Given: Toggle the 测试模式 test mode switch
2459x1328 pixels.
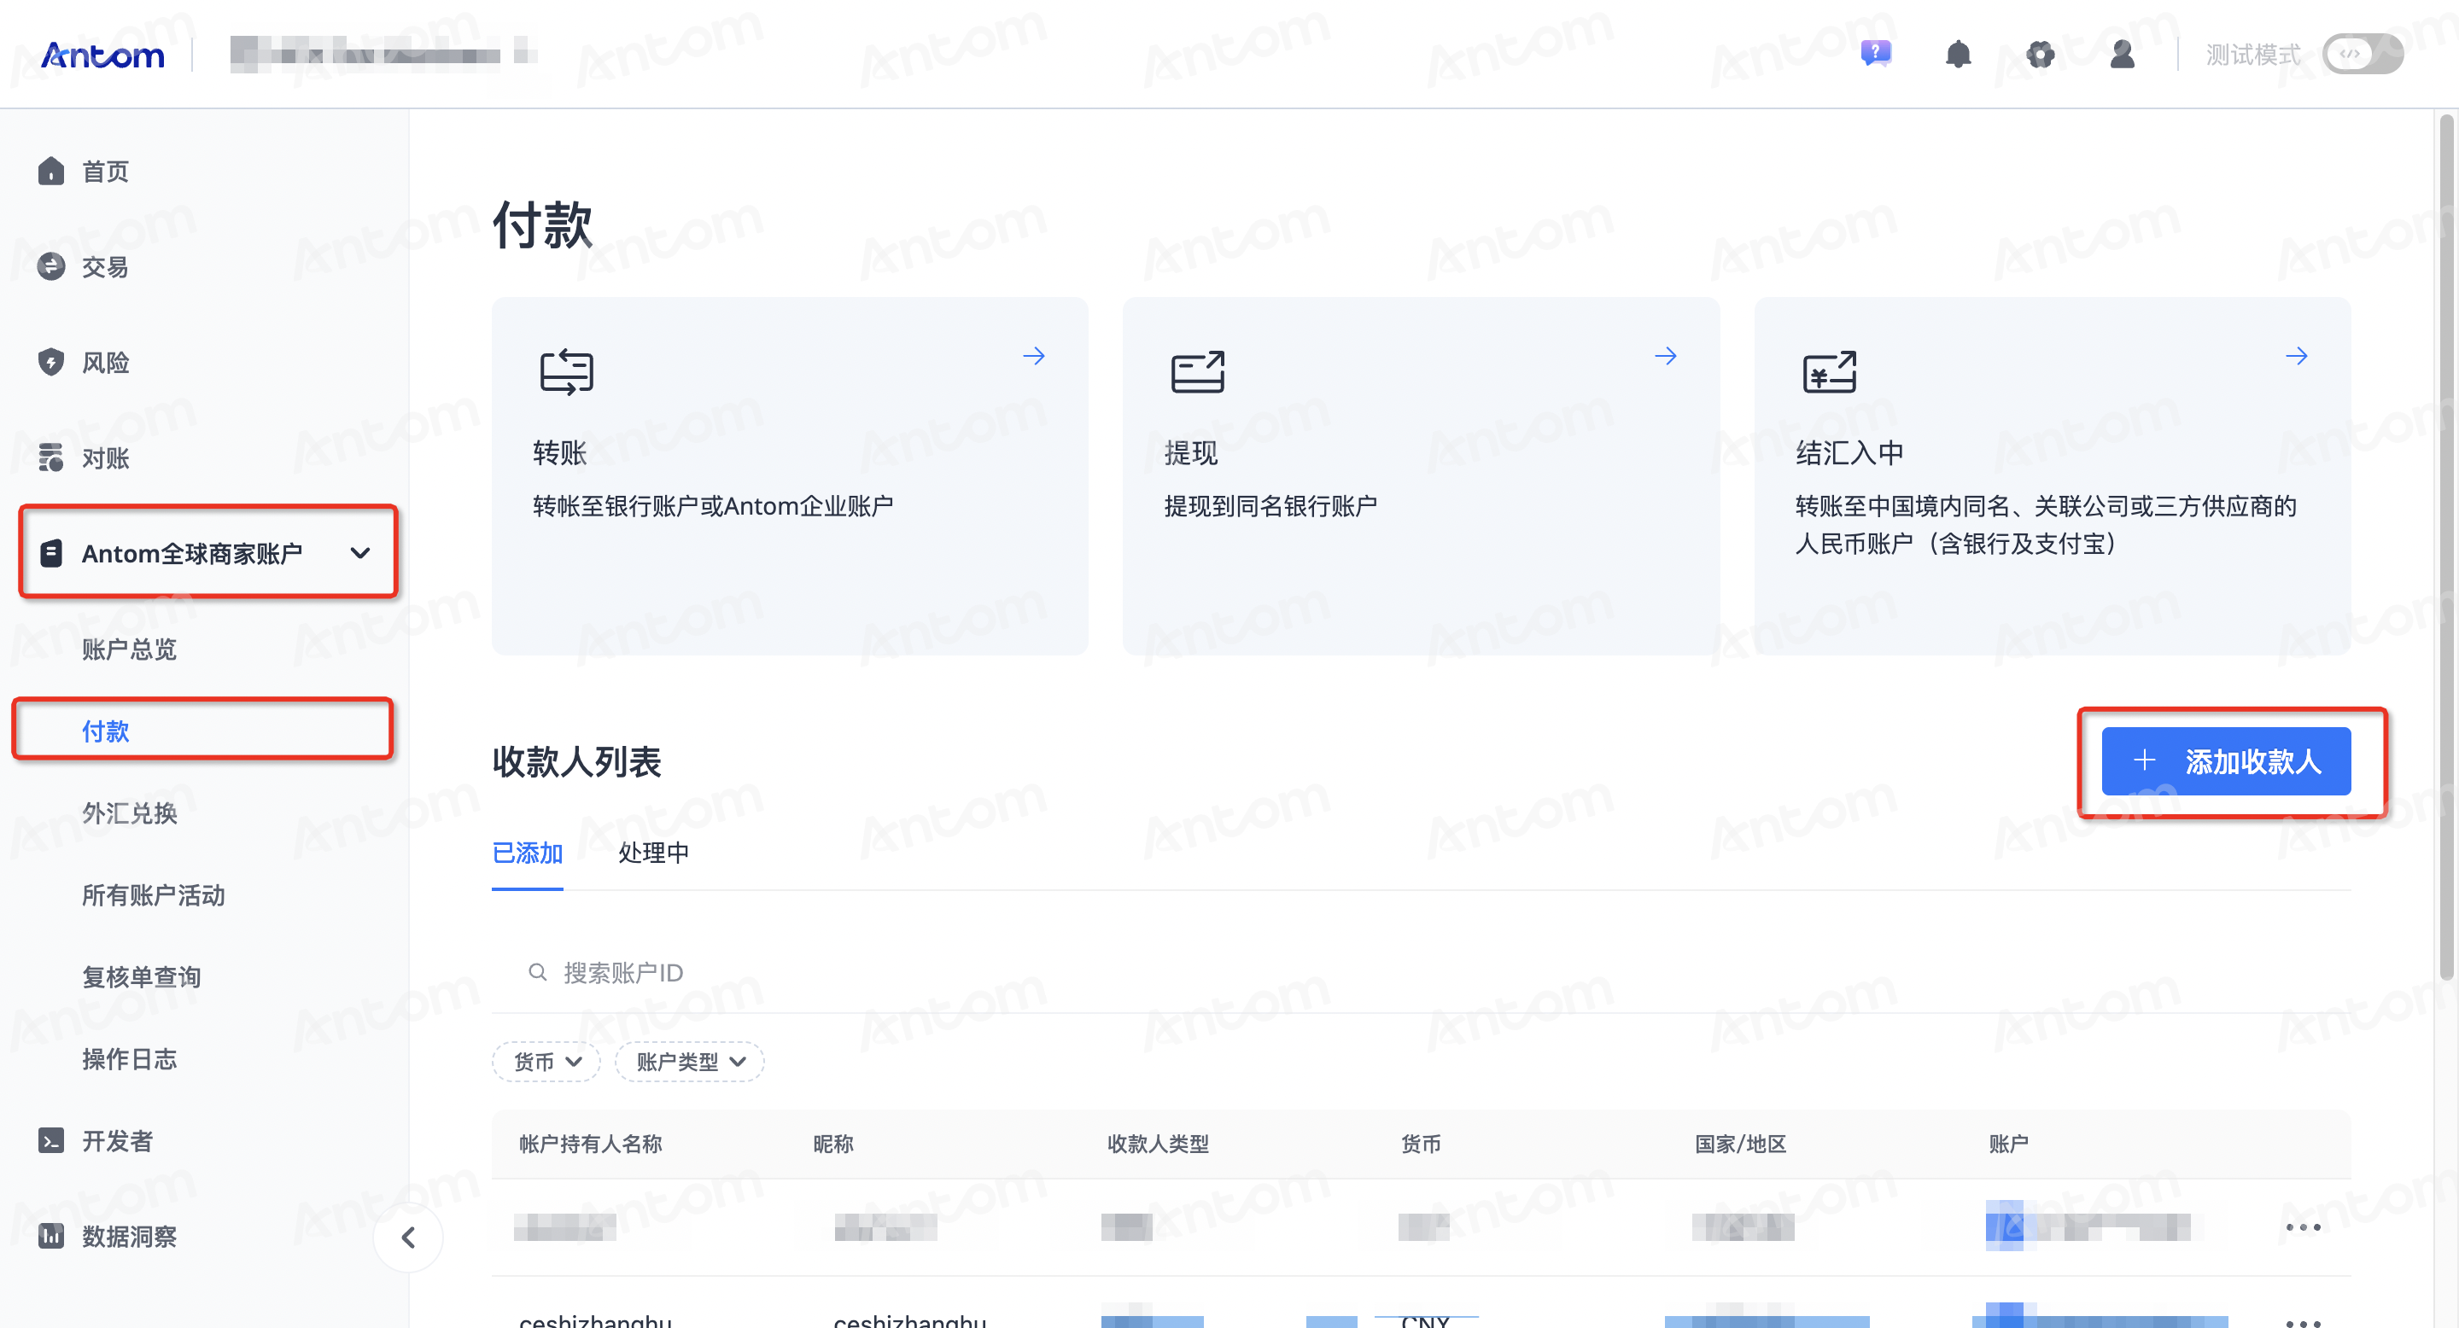Looking at the screenshot, I should 2363,54.
